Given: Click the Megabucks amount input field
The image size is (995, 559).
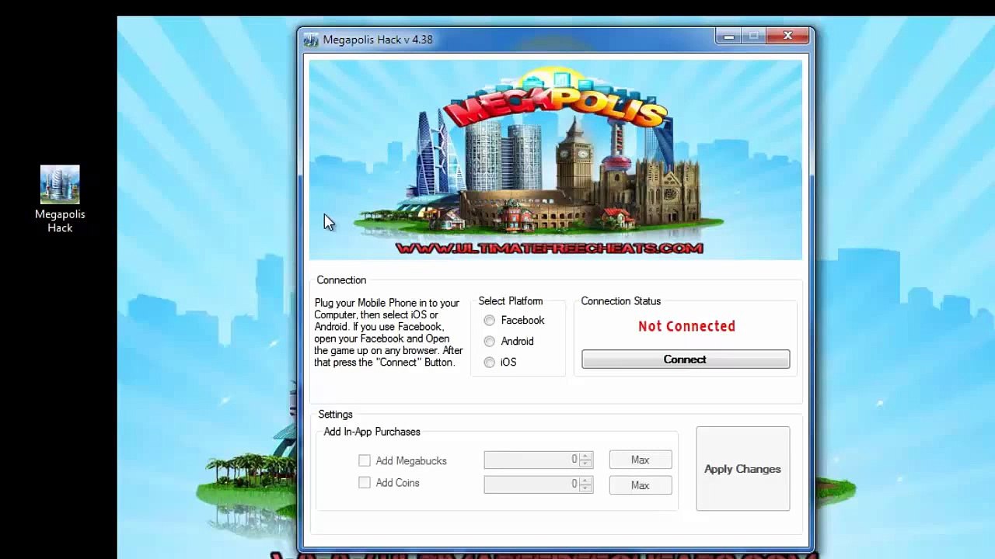Looking at the screenshot, I should (x=531, y=460).
